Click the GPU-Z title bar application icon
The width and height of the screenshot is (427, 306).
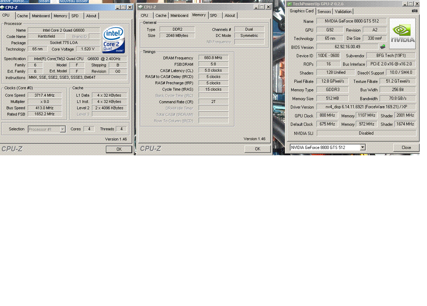tap(289, 4)
